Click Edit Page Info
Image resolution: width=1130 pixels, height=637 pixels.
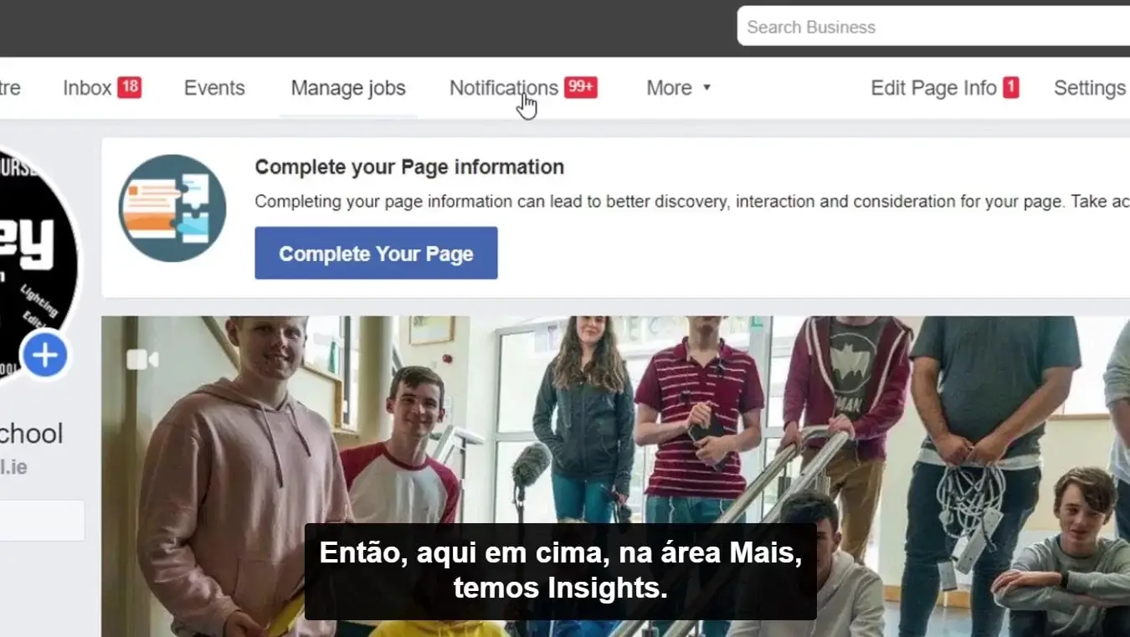point(933,88)
